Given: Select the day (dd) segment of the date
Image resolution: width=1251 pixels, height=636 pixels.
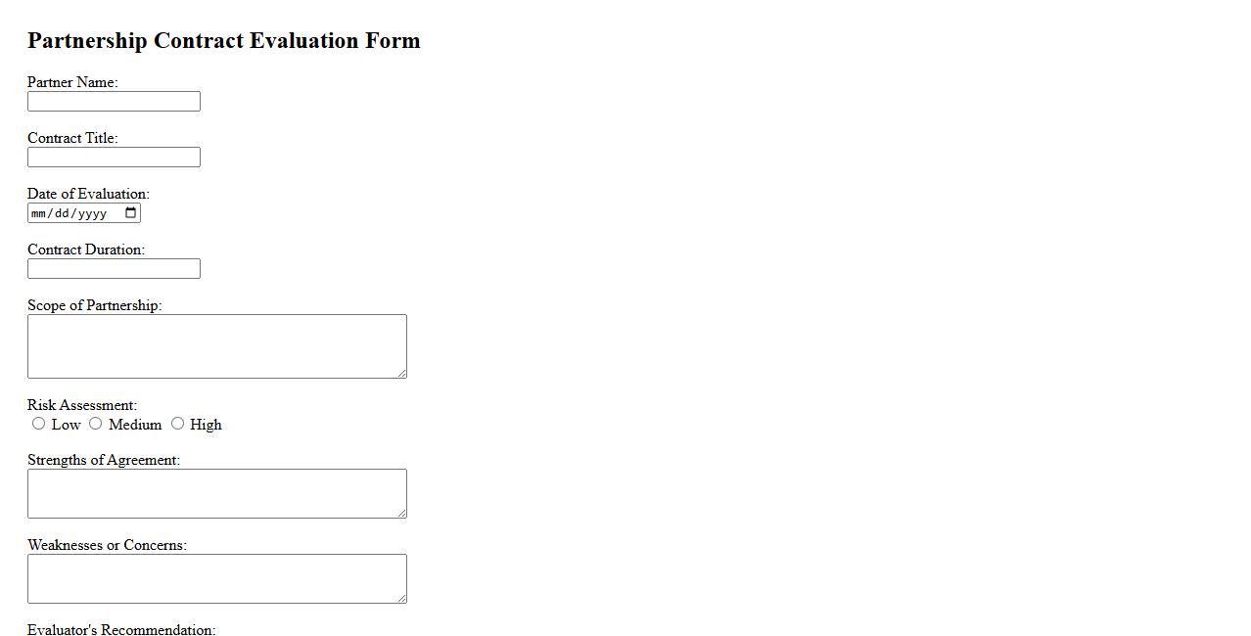Looking at the screenshot, I should (x=63, y=213).
